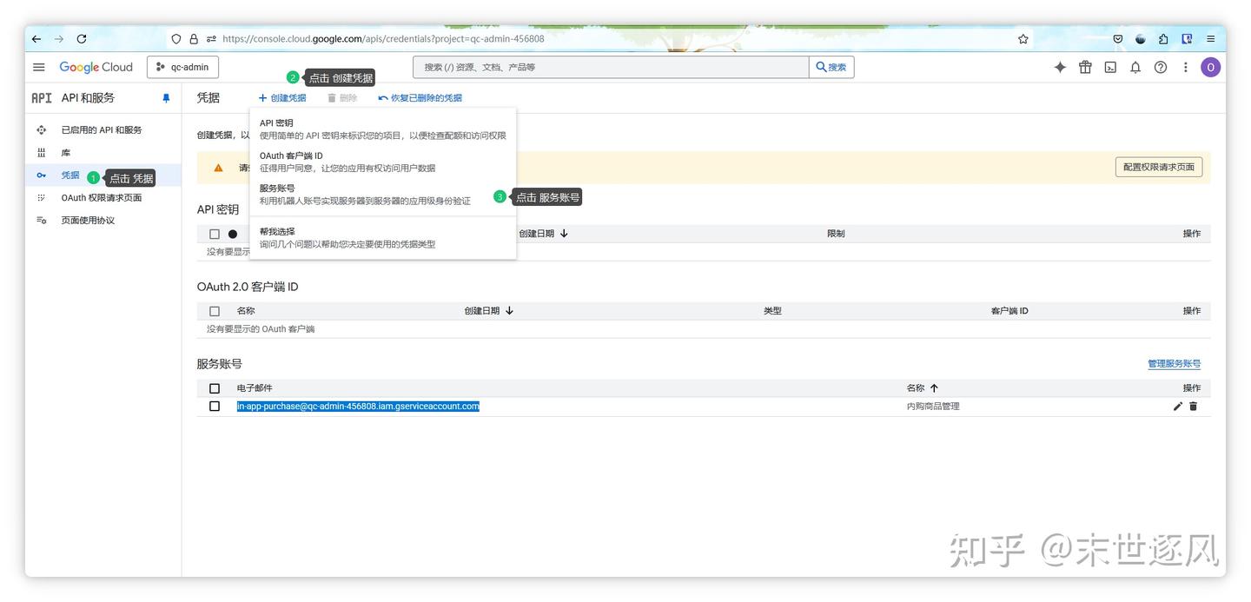Pin the API 和服务 section

pos(165,97)
